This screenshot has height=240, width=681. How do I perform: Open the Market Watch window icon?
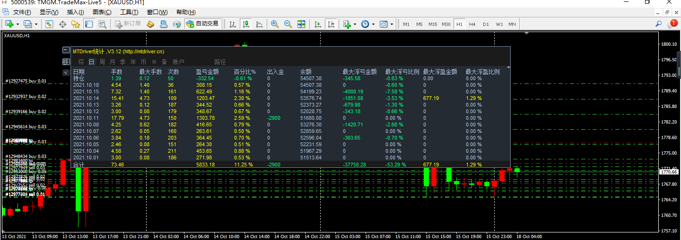coord(49,24)
